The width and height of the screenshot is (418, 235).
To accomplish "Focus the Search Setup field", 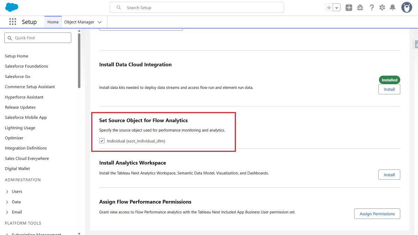I will coord(197,7).
